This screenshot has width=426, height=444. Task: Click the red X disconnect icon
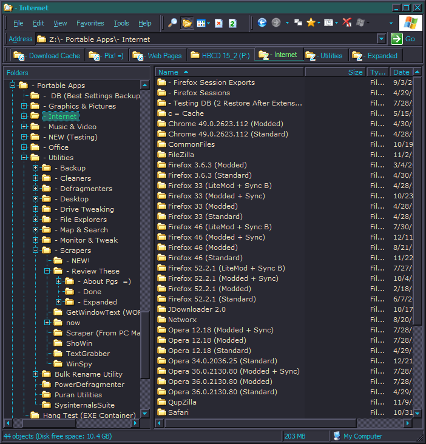click(347, 22)
